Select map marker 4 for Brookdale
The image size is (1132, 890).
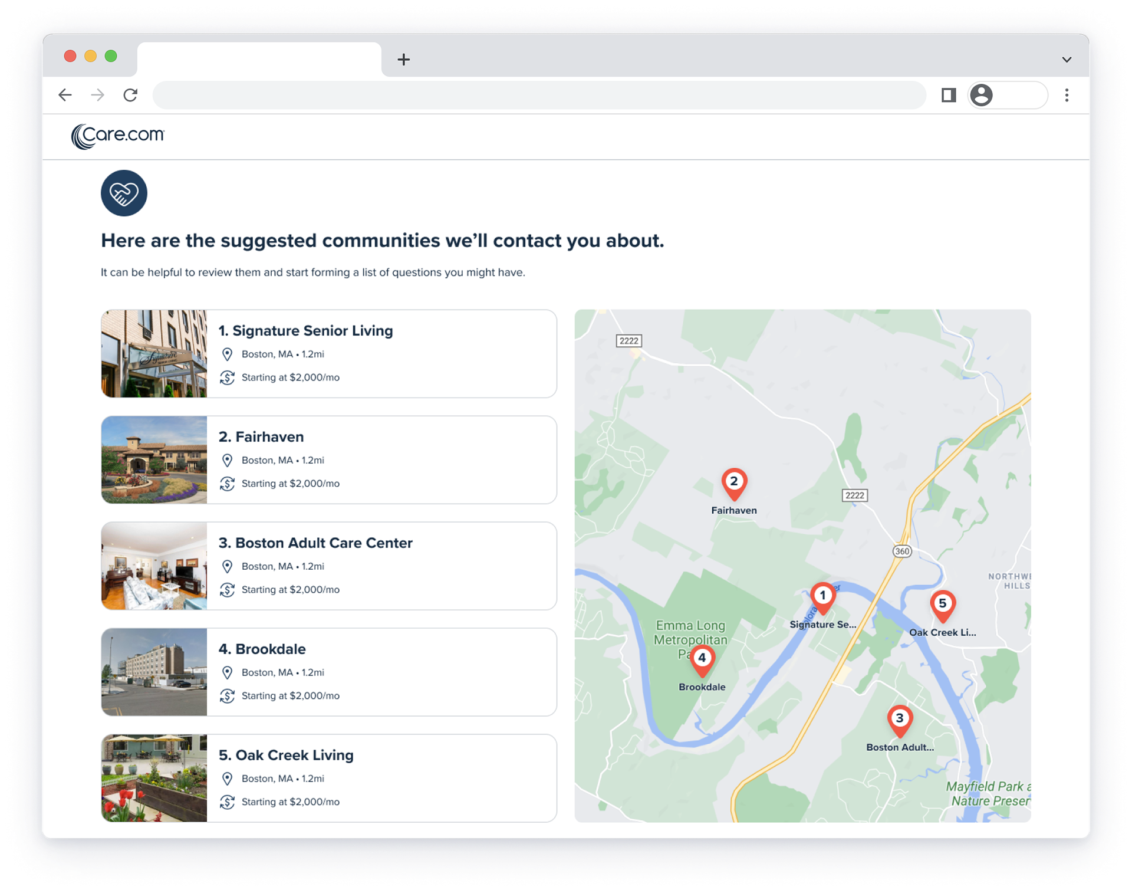coord(702,660)
